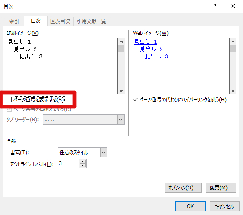Click the help question mark icon

point(215,6)
